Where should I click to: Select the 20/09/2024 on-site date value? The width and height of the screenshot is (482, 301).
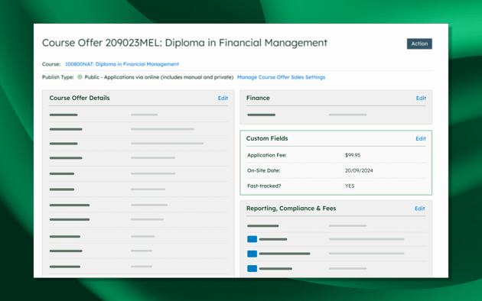click(x=359, y=170)
